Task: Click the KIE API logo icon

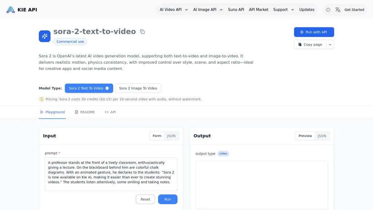Action: pyautogui.click(x=11, y=10)
